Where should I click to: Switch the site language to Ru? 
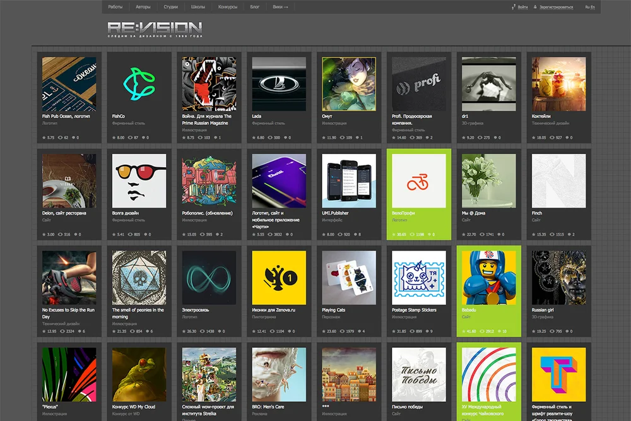coord(587,7)
